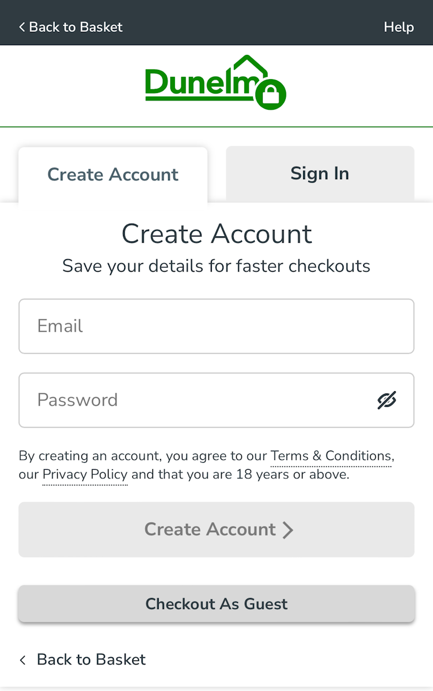Open the Help page
Viewport: 433px width, 691px height.
coord(398,27)
